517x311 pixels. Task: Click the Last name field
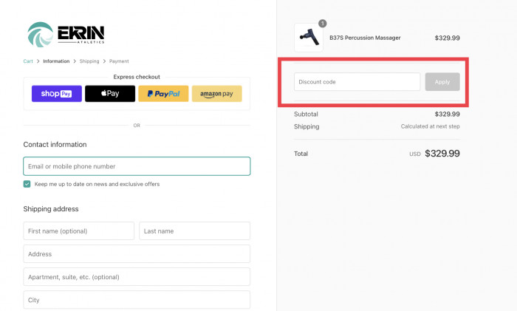[194, 231]
